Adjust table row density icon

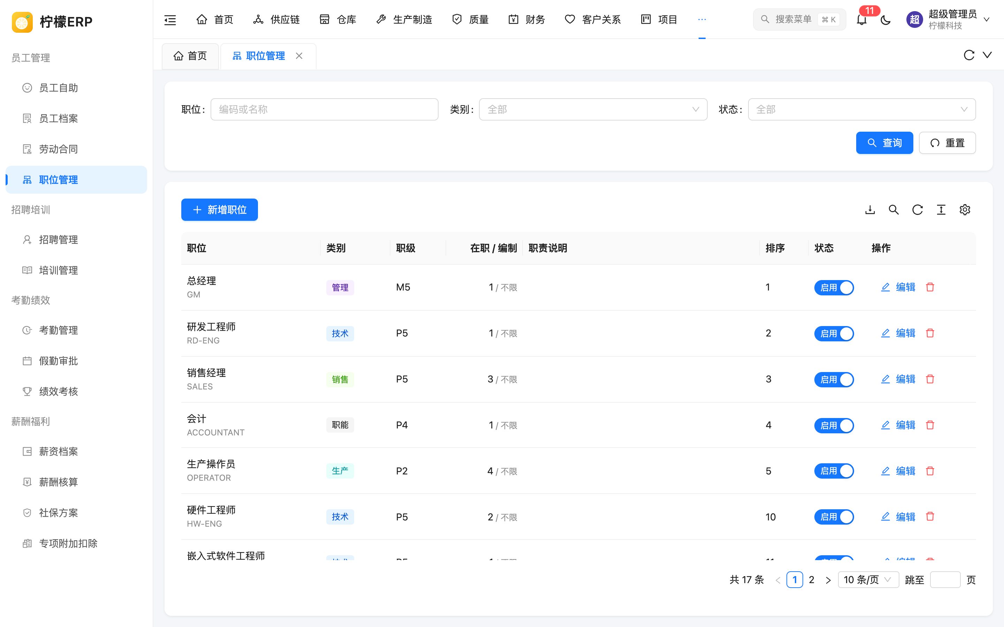941,210
